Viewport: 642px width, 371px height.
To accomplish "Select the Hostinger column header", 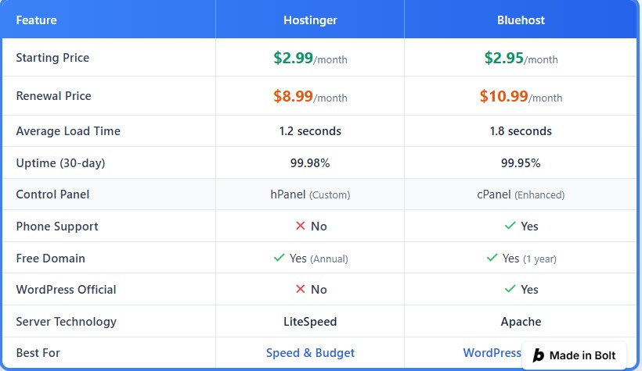I will [310, 20].
